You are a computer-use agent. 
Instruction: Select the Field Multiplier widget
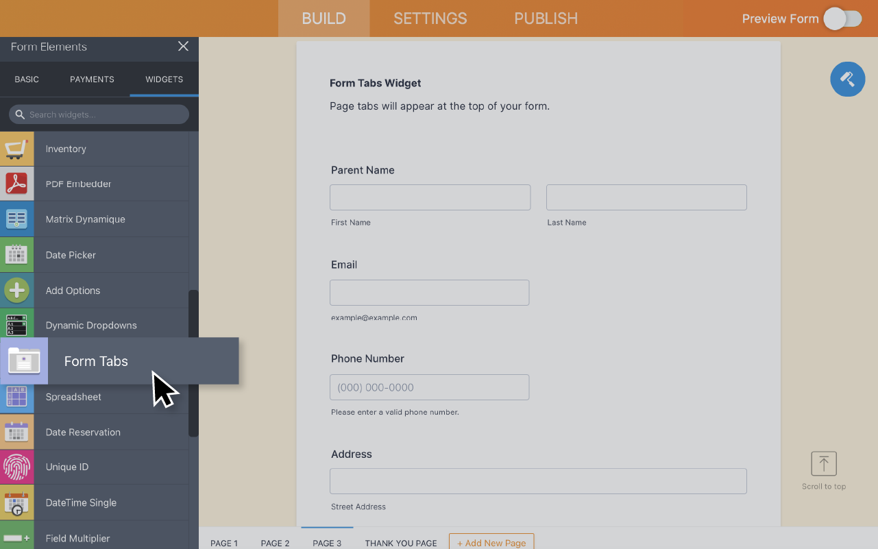pos(77,538)
